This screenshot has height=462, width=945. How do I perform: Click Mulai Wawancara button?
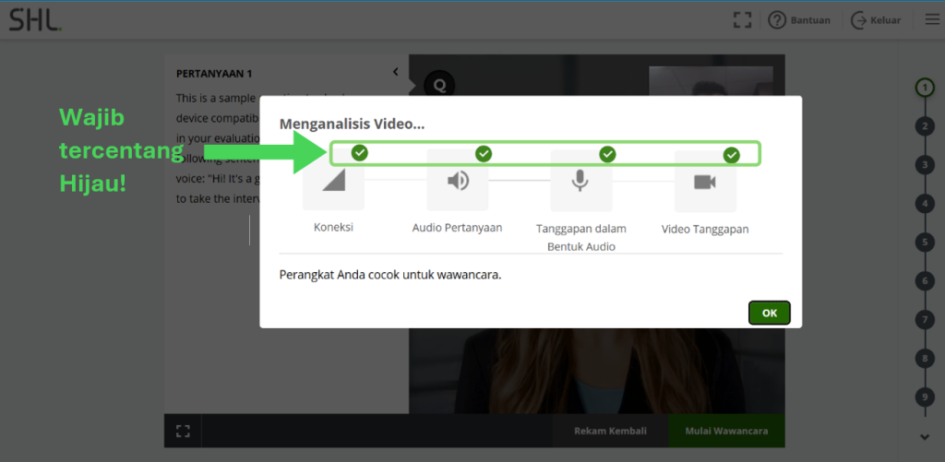pyautogui.click(x=728, y=431)
